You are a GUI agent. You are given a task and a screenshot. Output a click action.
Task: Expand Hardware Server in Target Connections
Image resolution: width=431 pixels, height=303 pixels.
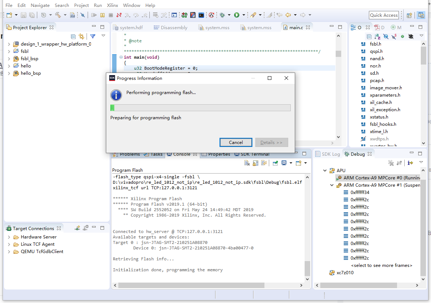[9, 237]
